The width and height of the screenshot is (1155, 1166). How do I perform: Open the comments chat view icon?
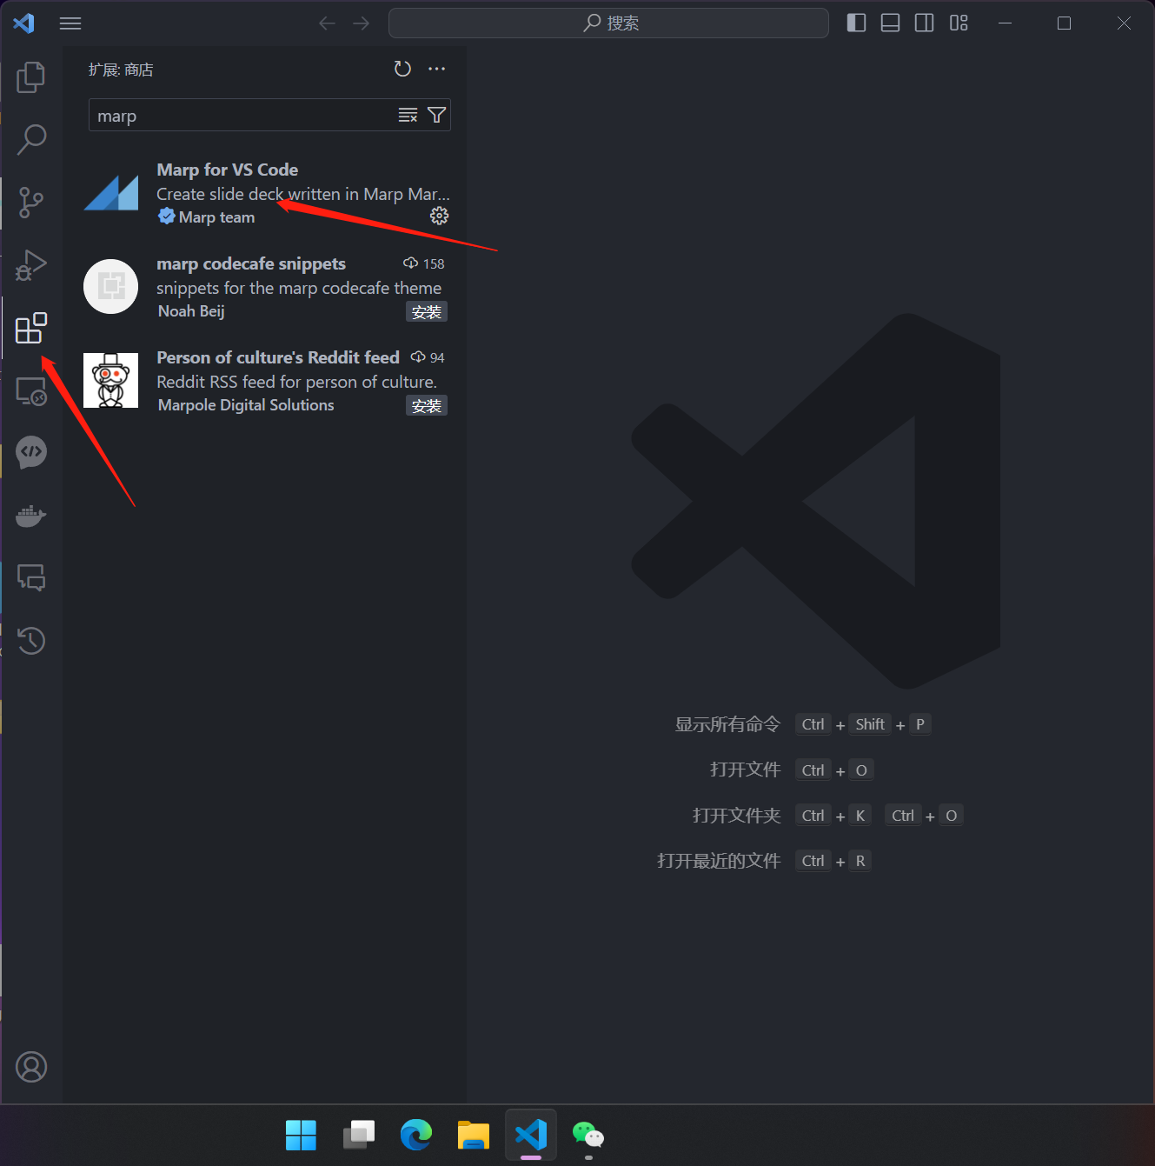click(x=31, y=577)
